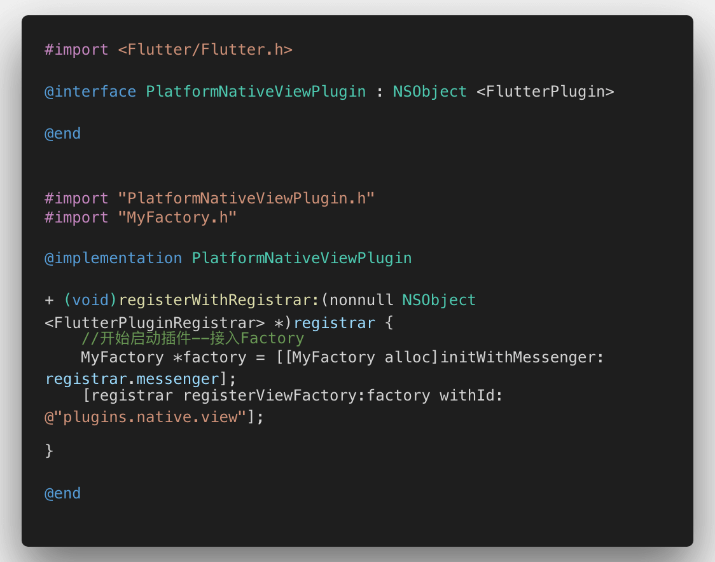The image size is (715, 562).
Task: Click 'MyFactory *factory' declaration
Action: (x=163, y=357)
